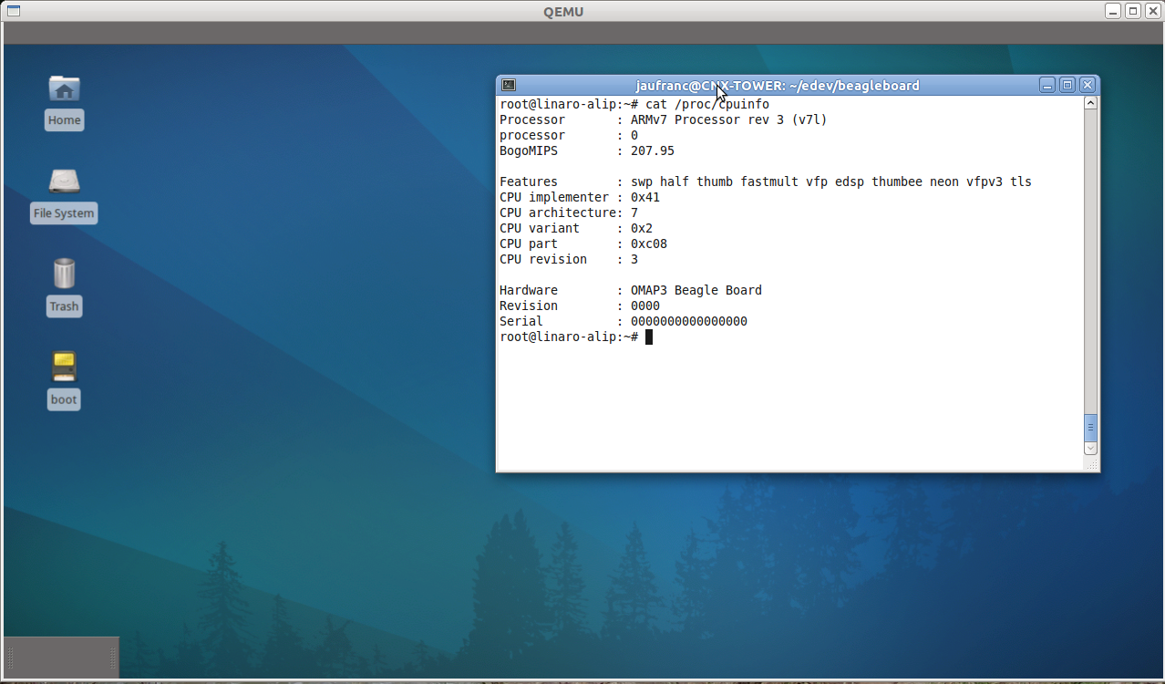The image size is (1165, 684).
Task: Select the cat /proc/cpuinfo command text
Action: click(x=711, y=104)
